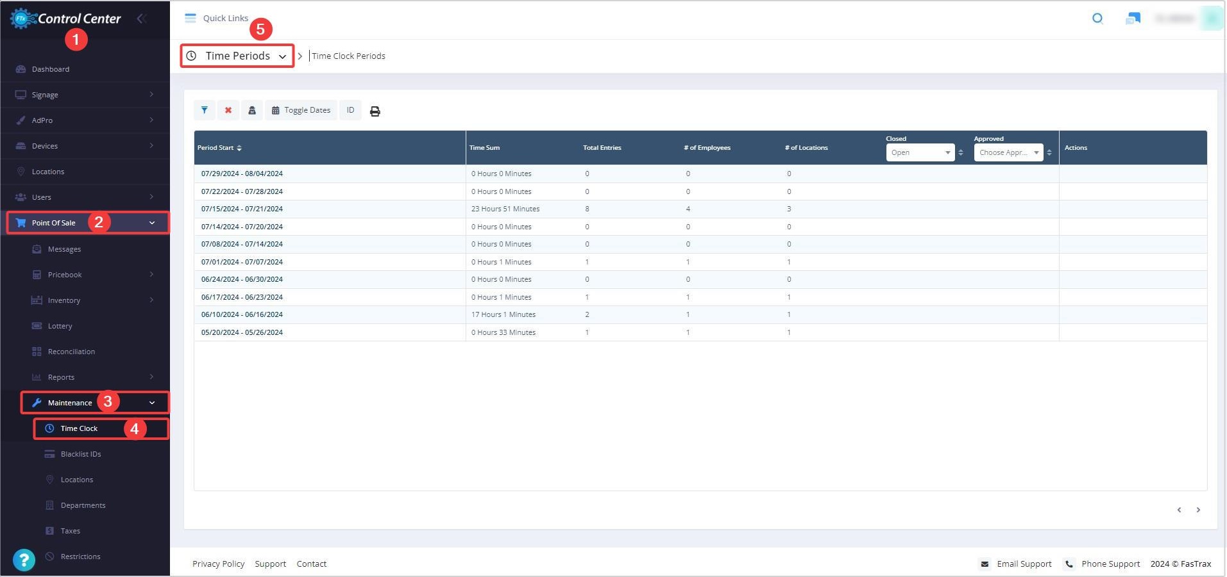Image resolution: width=1227 pixels, height=577 pixels.
Task: Toggle the ID column button
Action: (350, 110)
